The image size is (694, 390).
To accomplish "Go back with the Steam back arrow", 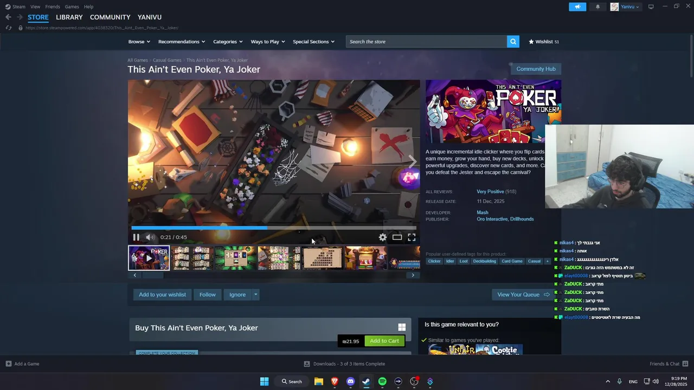I will 8,17.
